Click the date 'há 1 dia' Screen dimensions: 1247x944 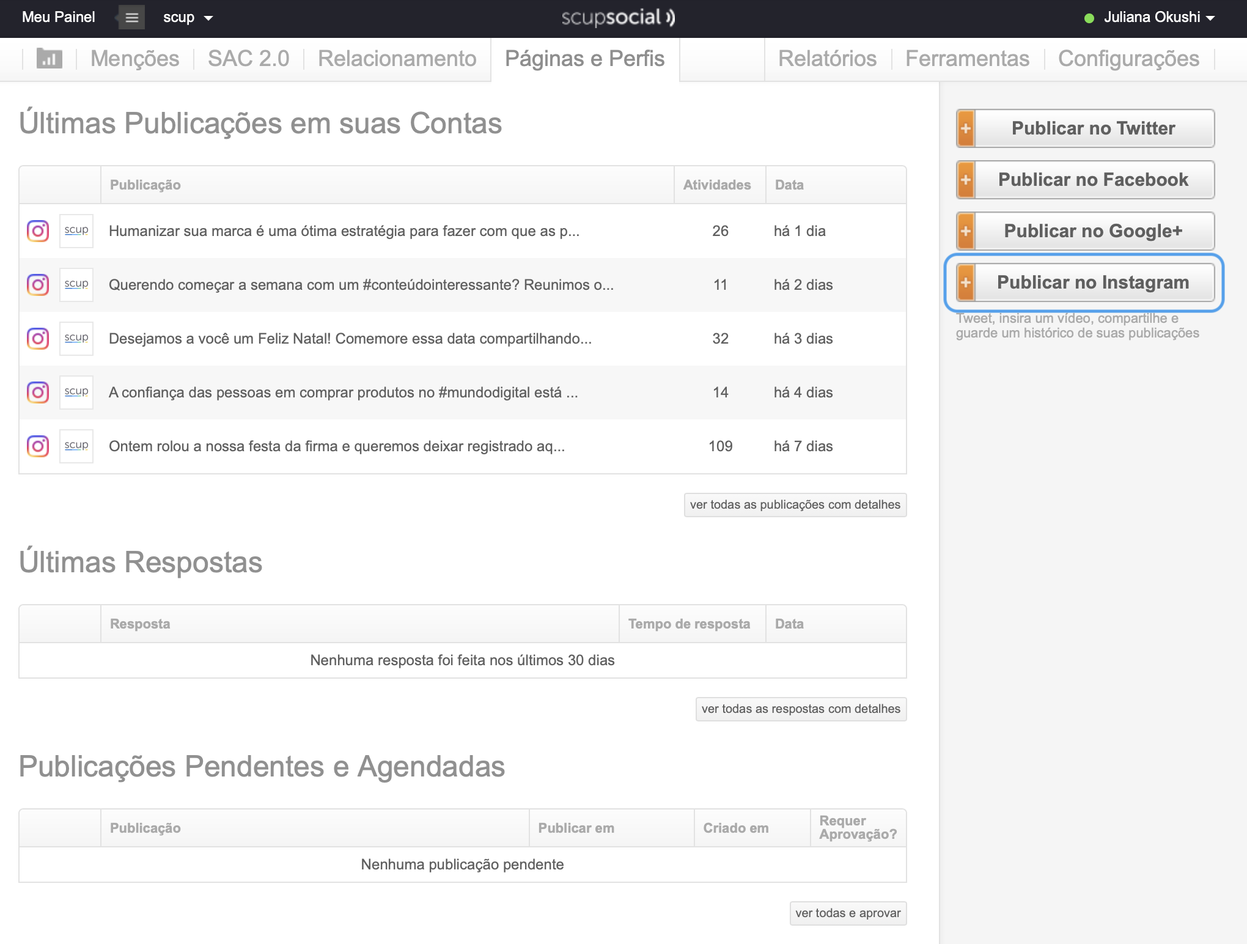point(800,231)
